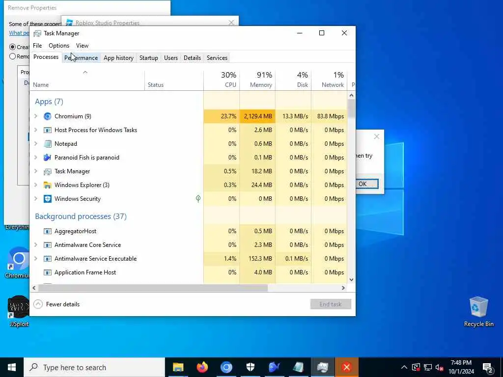Click the Host Process for Windows Tasks icon
The width and height of the screenshot is (503, 377).
pos(48,130)
